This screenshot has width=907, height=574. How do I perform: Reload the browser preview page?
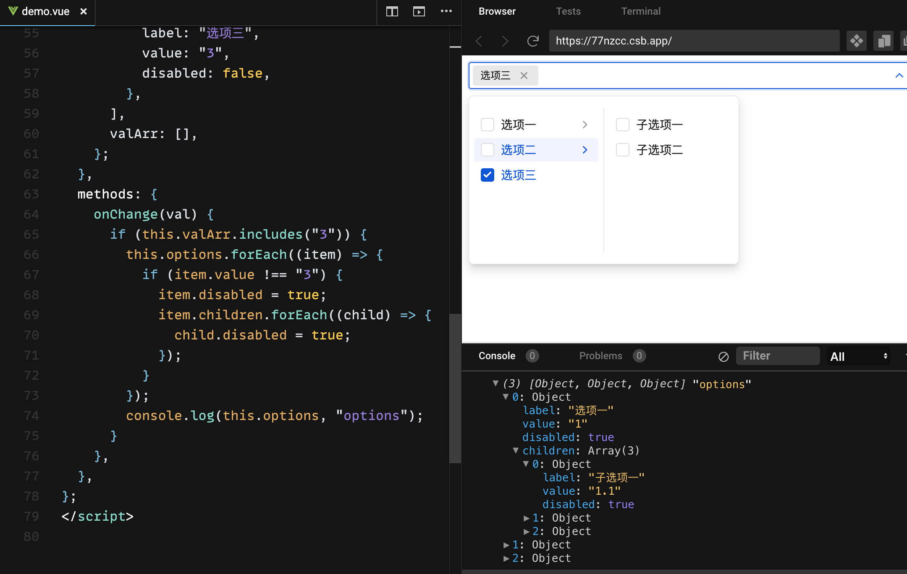click(533, 41)
